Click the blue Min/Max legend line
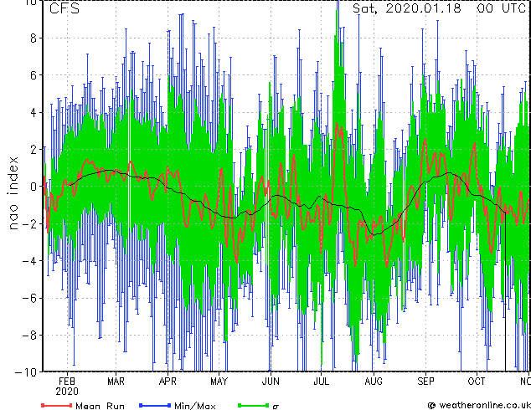Viewport: 531px width, 410px height. (x=155, y=405)
